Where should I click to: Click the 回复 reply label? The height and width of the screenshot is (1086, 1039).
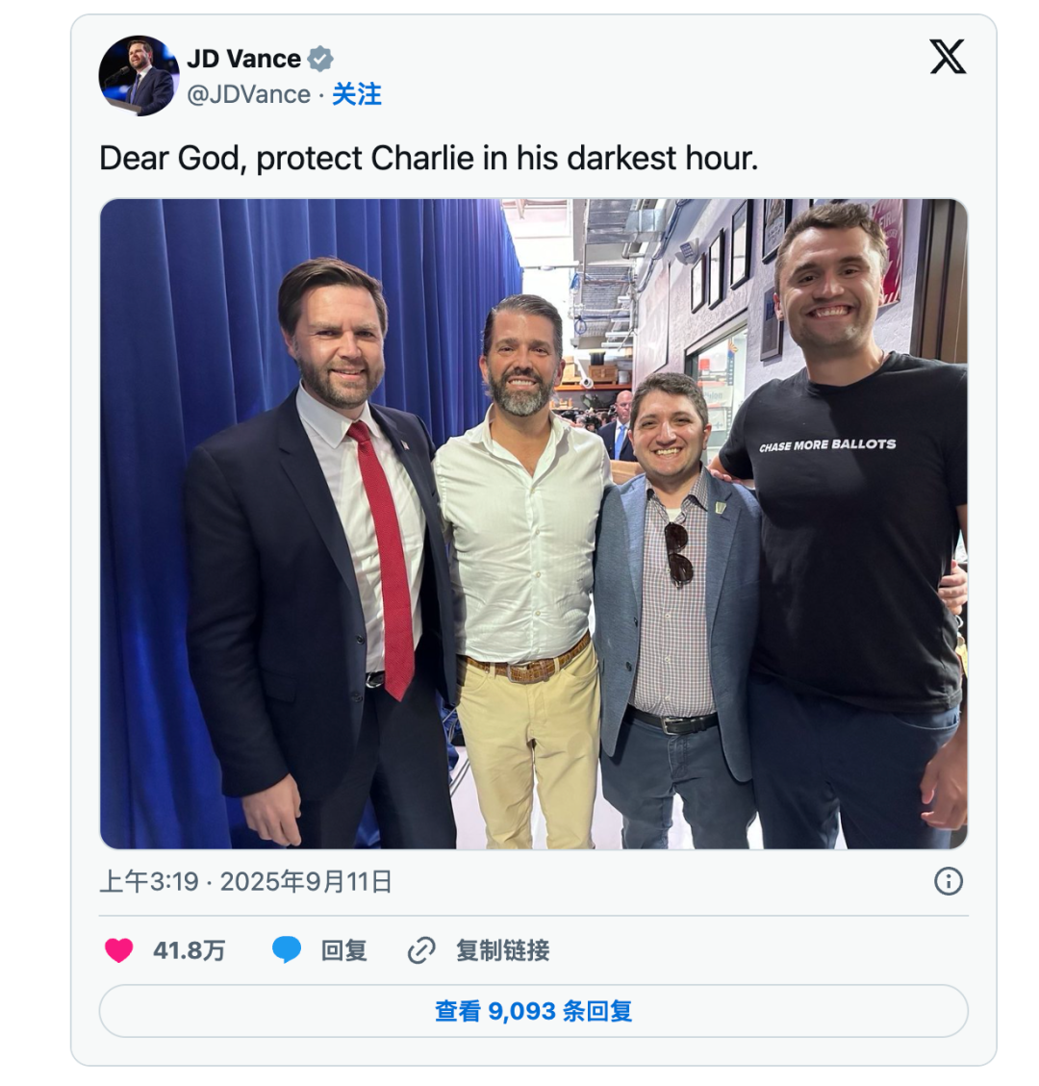(x=343, y=950)
